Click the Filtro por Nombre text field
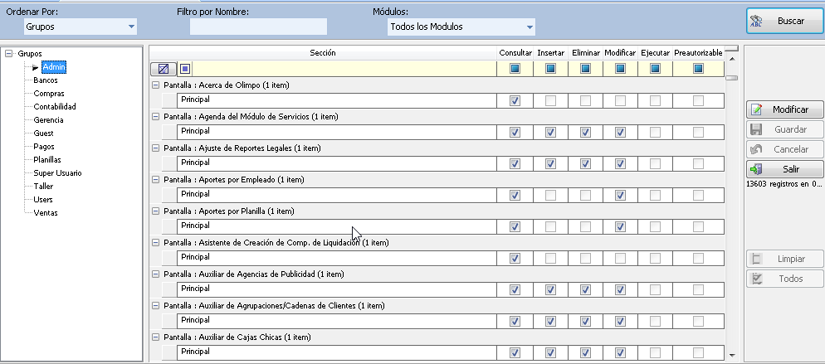Image resolution: width=825 pixels, height=364 pixels. coord(258,27)
